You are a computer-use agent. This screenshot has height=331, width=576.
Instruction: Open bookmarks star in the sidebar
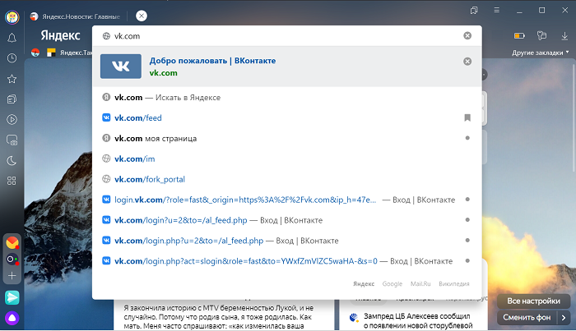(12, 79)
